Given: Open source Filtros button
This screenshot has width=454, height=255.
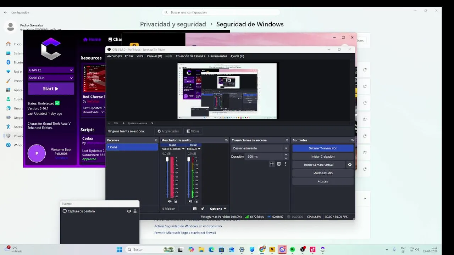Looking at the screenshot, I should coord(193,131).
